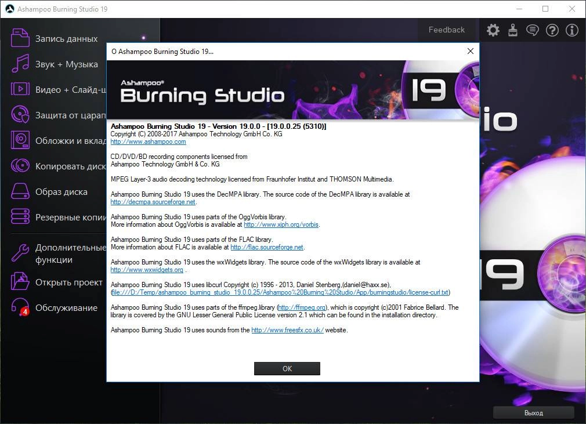
Task: Maximize the Ashampoo Burning Studio window
Action: point(545,9)
